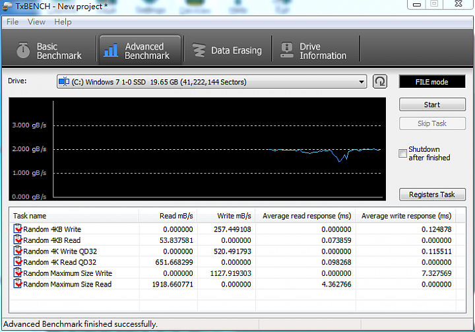The height and width of the screenshot is (332, 475).
Task: Select the Random 4K Write QD32 row name
Action: [60, 251]
